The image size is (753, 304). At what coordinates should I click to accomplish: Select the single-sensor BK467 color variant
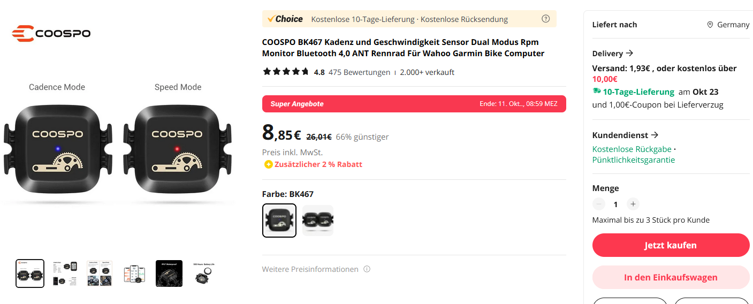(279, 220)
